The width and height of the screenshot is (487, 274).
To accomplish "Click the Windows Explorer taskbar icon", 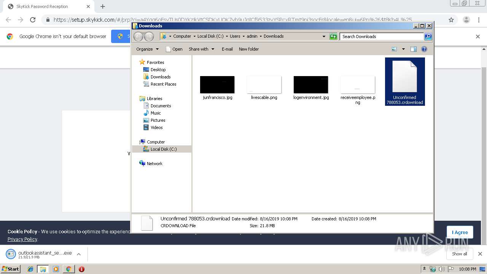I will pyautogui.click(x=43, y=269).
